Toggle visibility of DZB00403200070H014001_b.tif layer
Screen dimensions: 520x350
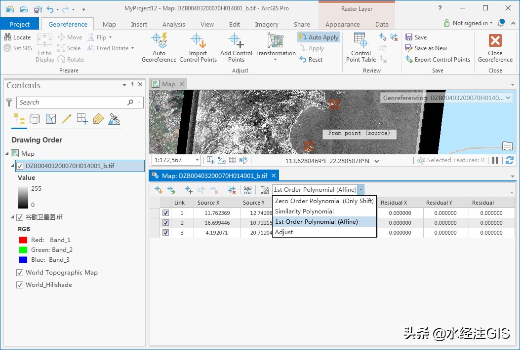click(x=20, y=166)
